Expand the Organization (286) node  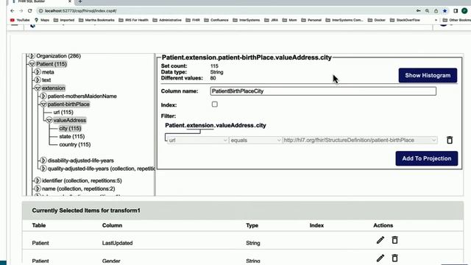coord(32,56)
